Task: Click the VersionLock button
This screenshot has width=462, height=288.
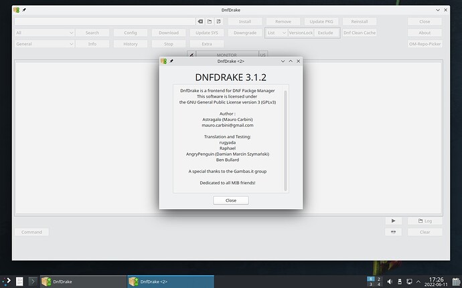Action: click(301, 33)
